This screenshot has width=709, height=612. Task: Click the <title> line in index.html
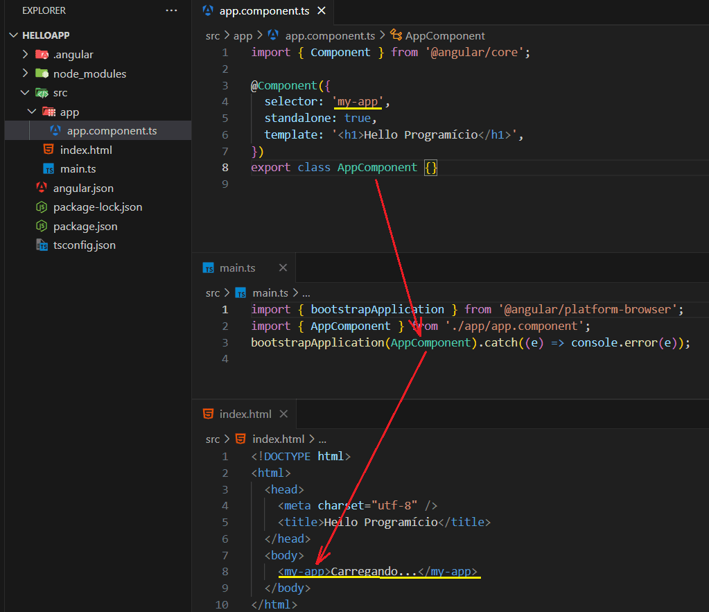coord(385,523)
